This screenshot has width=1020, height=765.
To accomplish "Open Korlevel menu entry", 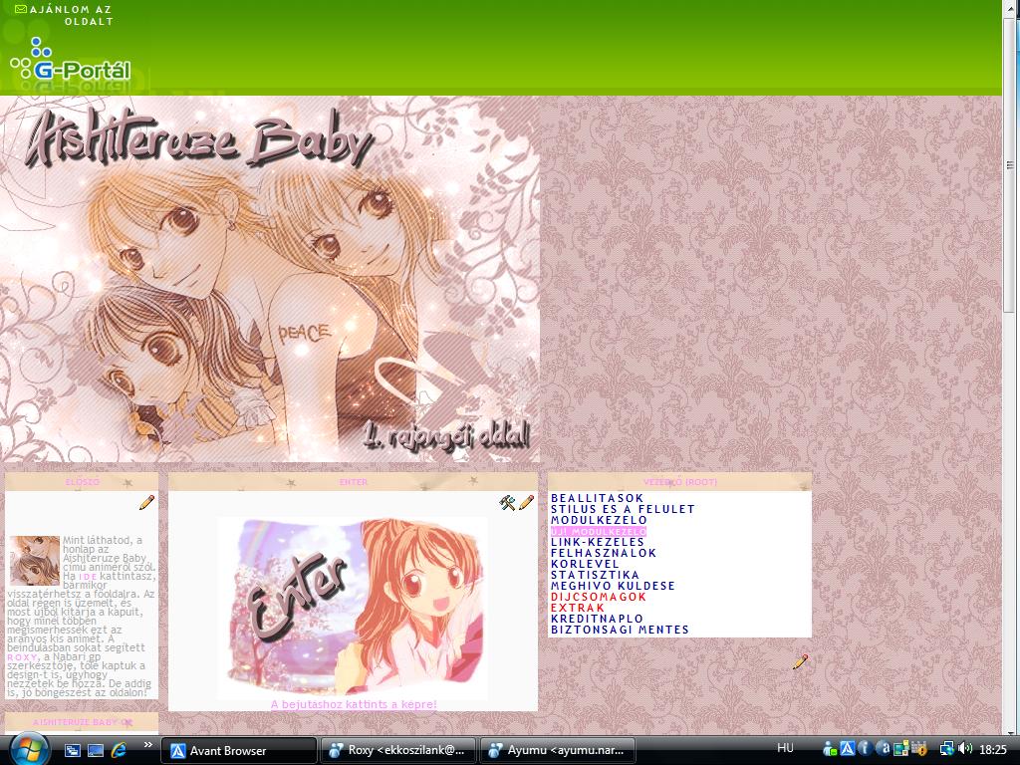I will pyautogui.click(x=586, y=564).
